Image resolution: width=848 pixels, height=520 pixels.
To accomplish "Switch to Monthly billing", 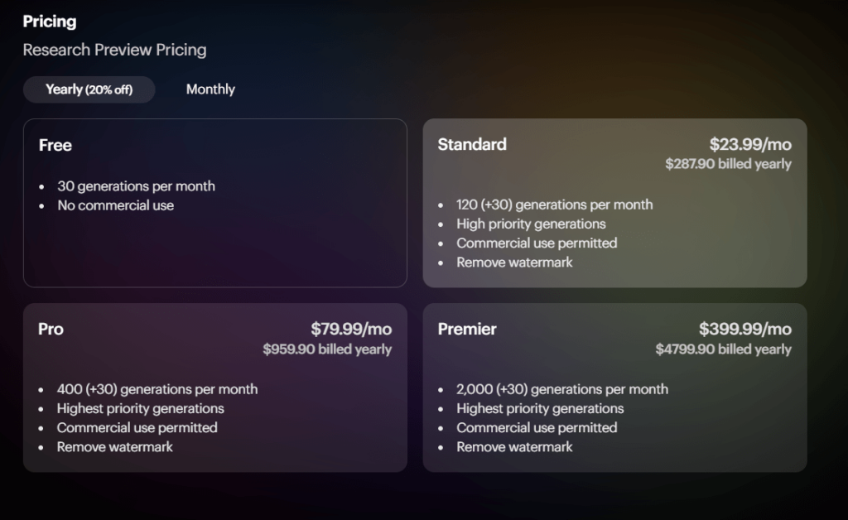I will tap(210, 89).
